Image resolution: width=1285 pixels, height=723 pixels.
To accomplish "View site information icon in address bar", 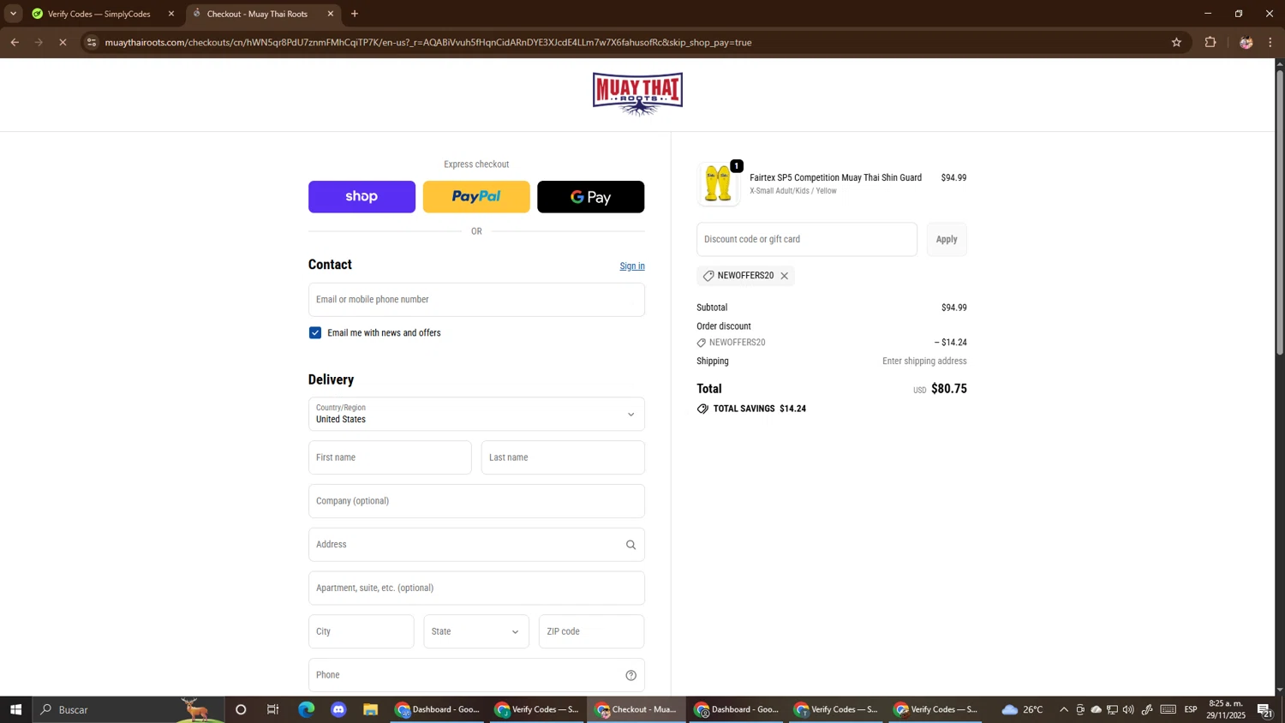I will [x=92, y=42].
